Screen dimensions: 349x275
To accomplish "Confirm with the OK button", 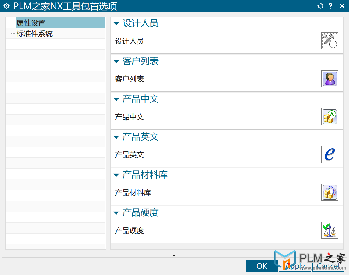I will tap(262, 266).
